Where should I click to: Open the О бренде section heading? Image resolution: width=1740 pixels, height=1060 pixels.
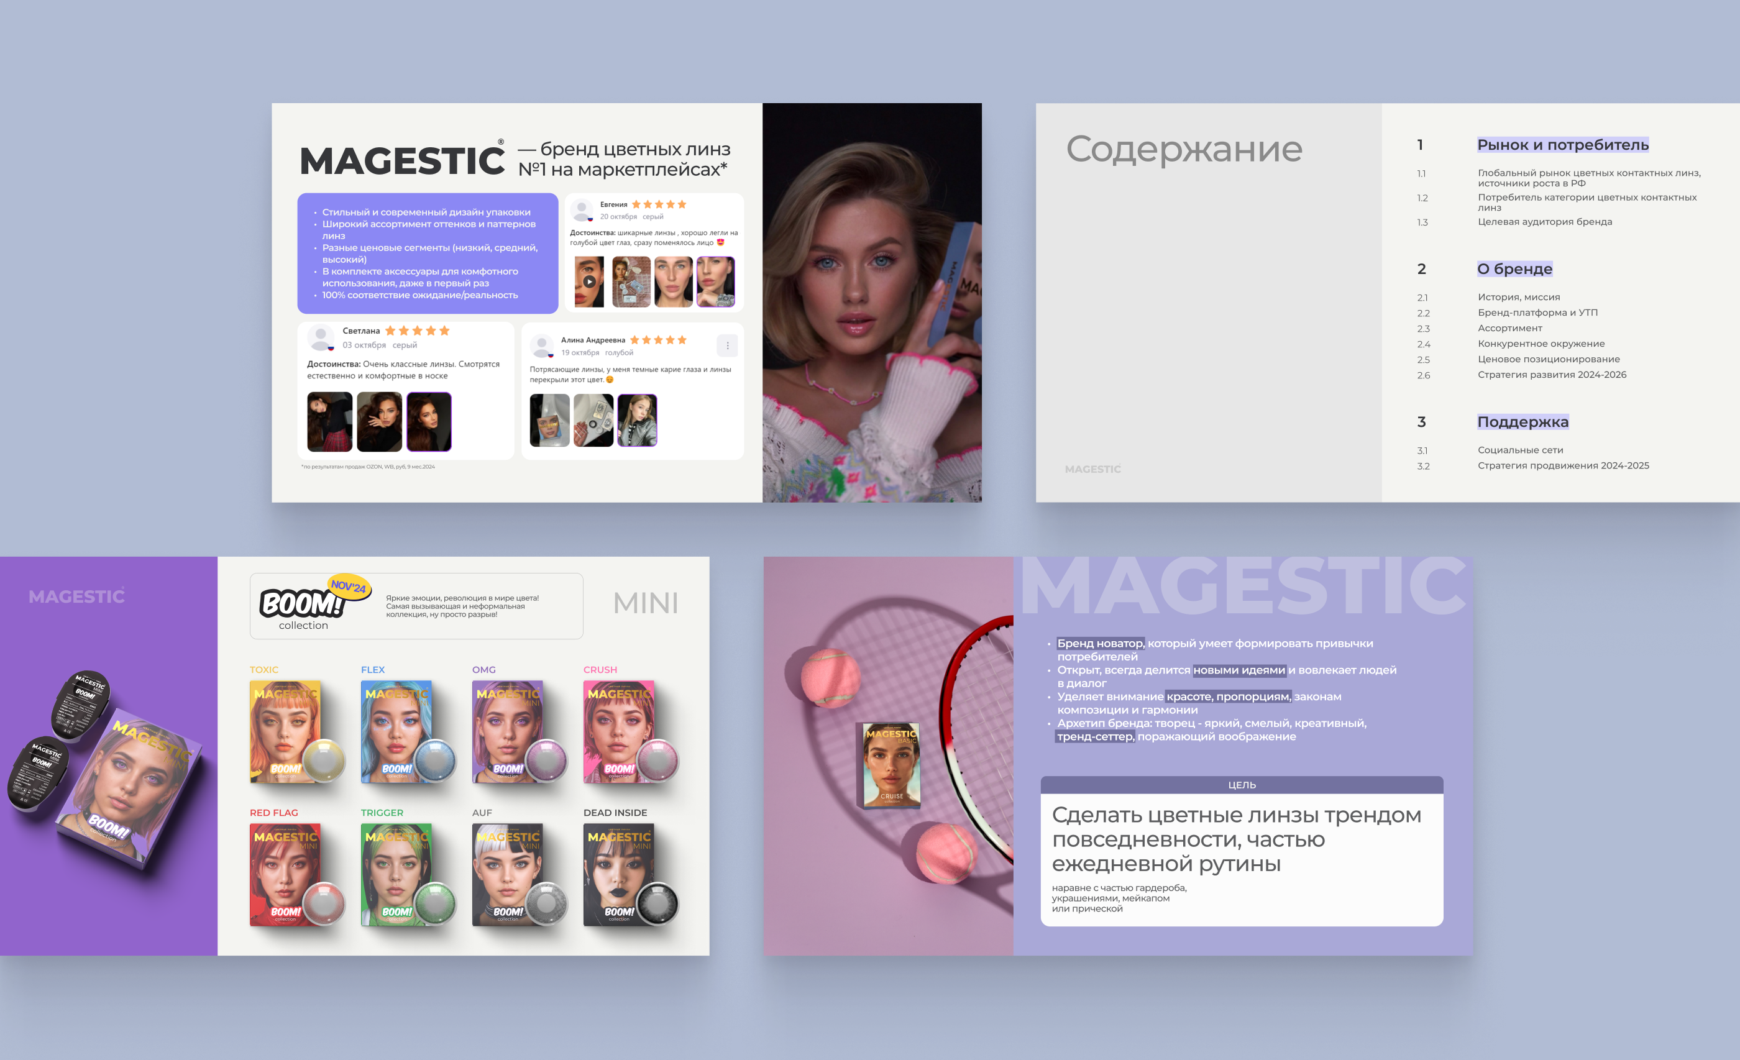(1514, 269)
